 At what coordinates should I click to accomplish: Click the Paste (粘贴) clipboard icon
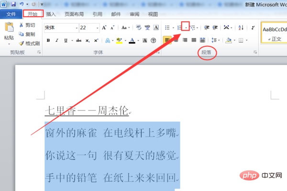(9, 29)
